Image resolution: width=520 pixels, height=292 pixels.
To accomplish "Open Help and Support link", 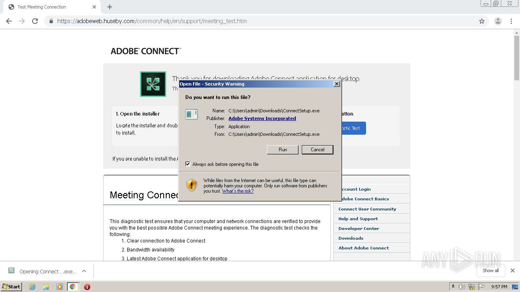I will point(358,219).
